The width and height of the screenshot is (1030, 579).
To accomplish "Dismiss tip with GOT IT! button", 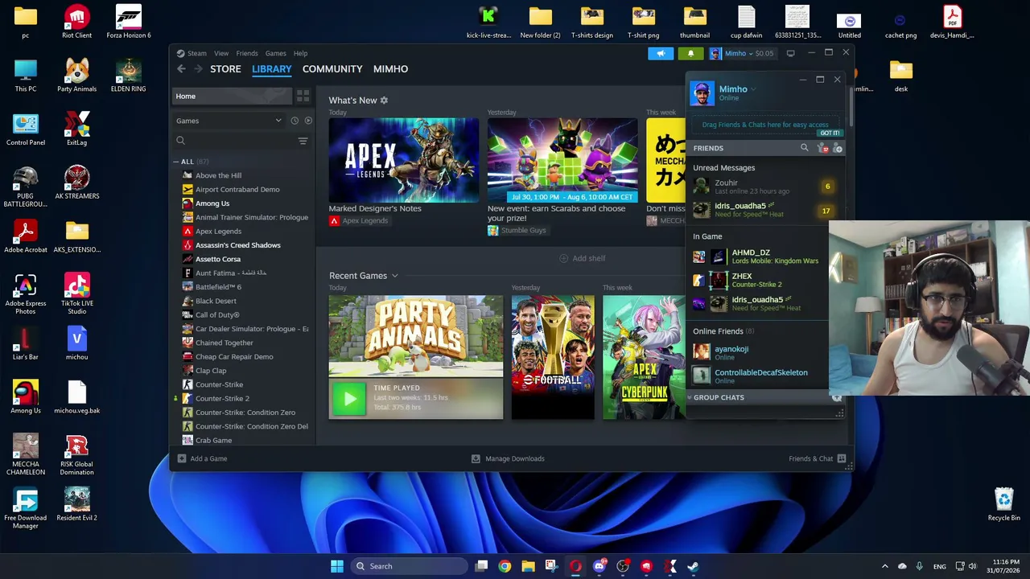I will (830, 133).
